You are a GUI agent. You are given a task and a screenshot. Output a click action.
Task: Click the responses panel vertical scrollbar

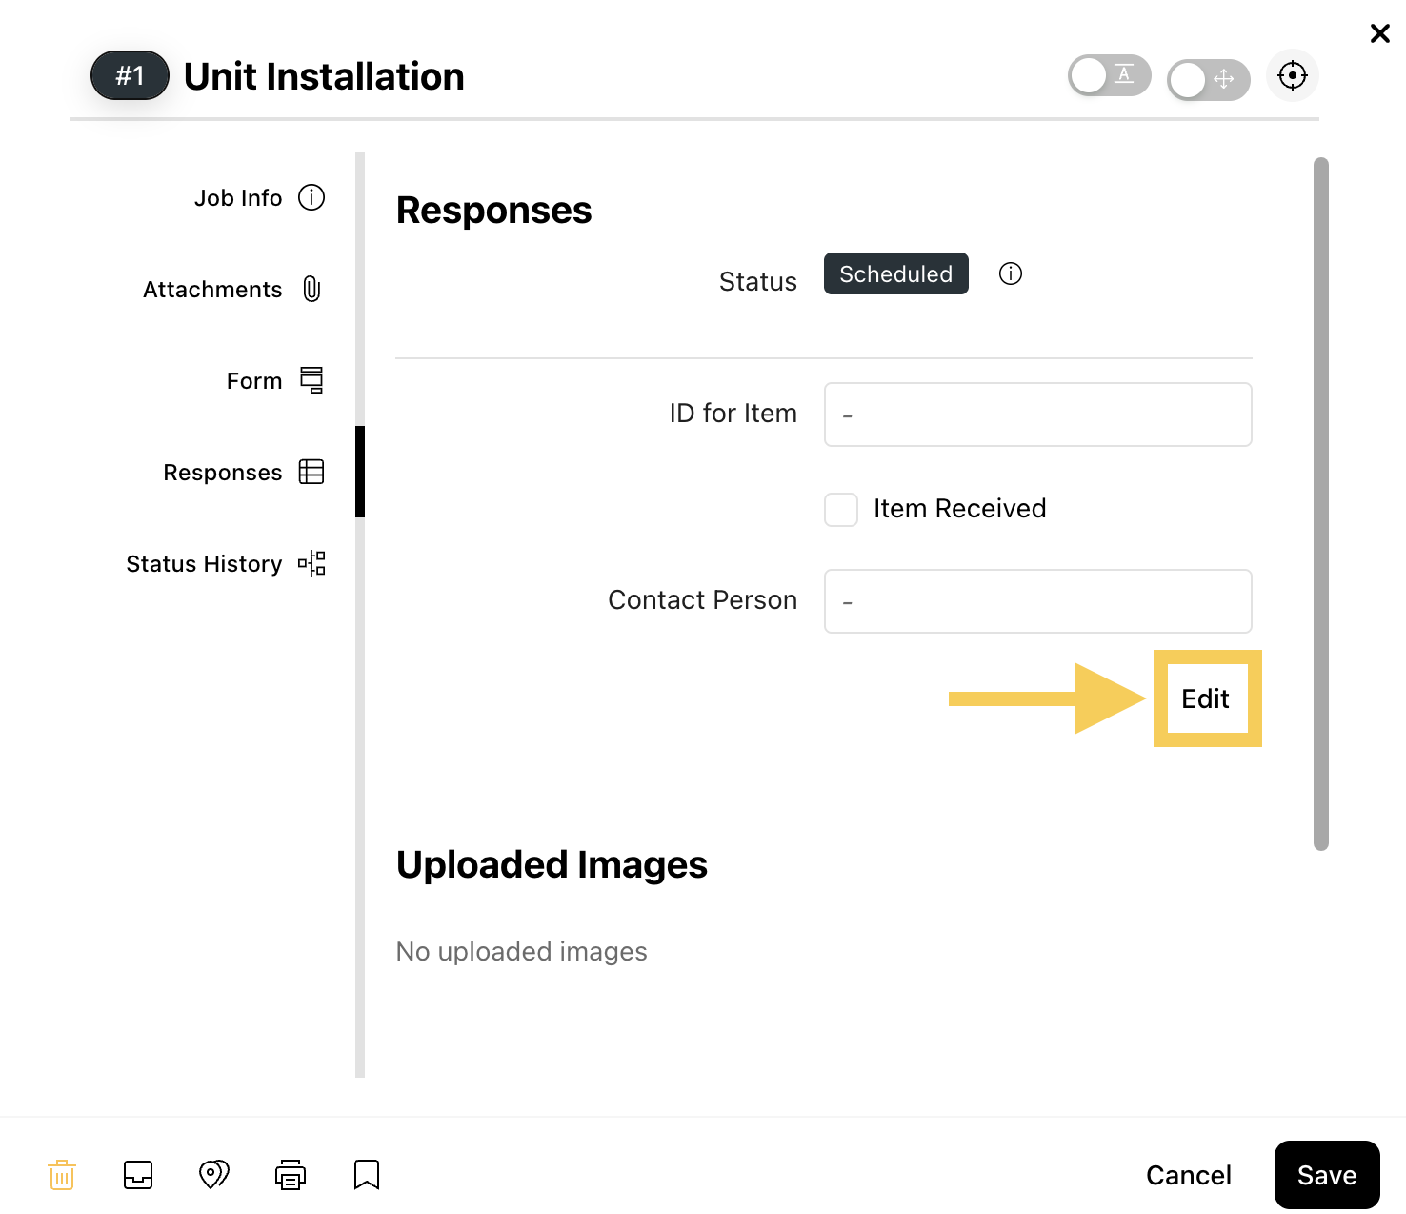1320,503
